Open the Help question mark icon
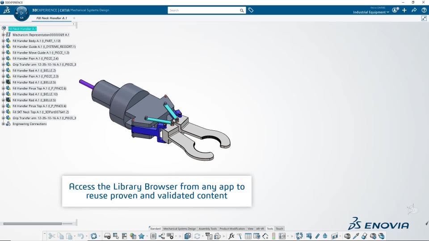Screen dimensions: 429x241 [424, 10]
